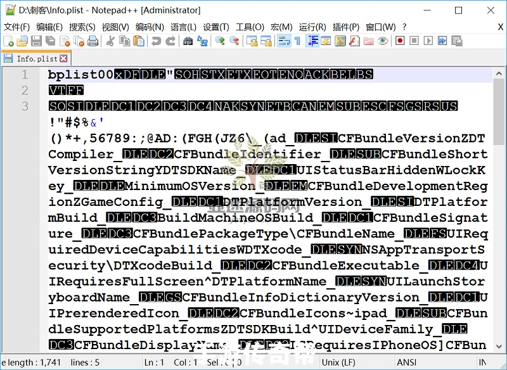Click the Save file toolbar icon
Image resolution: width=507 pixels, height=370 pixels.
36,41
